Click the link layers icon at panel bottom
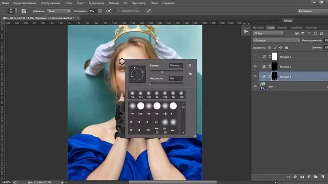Viewport: 328px width, 184px height. click(x=289, y=177)
